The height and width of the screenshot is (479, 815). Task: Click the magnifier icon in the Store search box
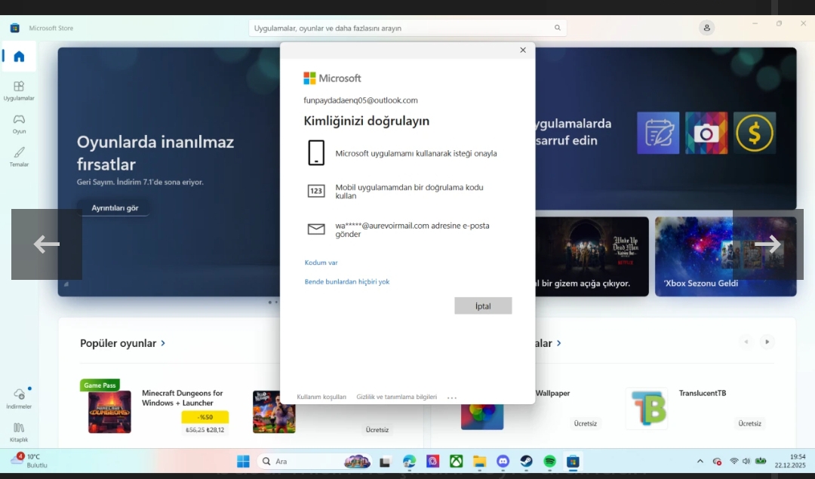pos(557,28)
